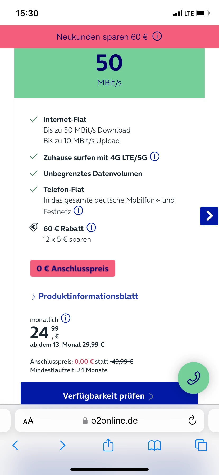Tap the Neukunden sparen 60 € banner text
Screen dimensions: 219x475
click(102, 37)
